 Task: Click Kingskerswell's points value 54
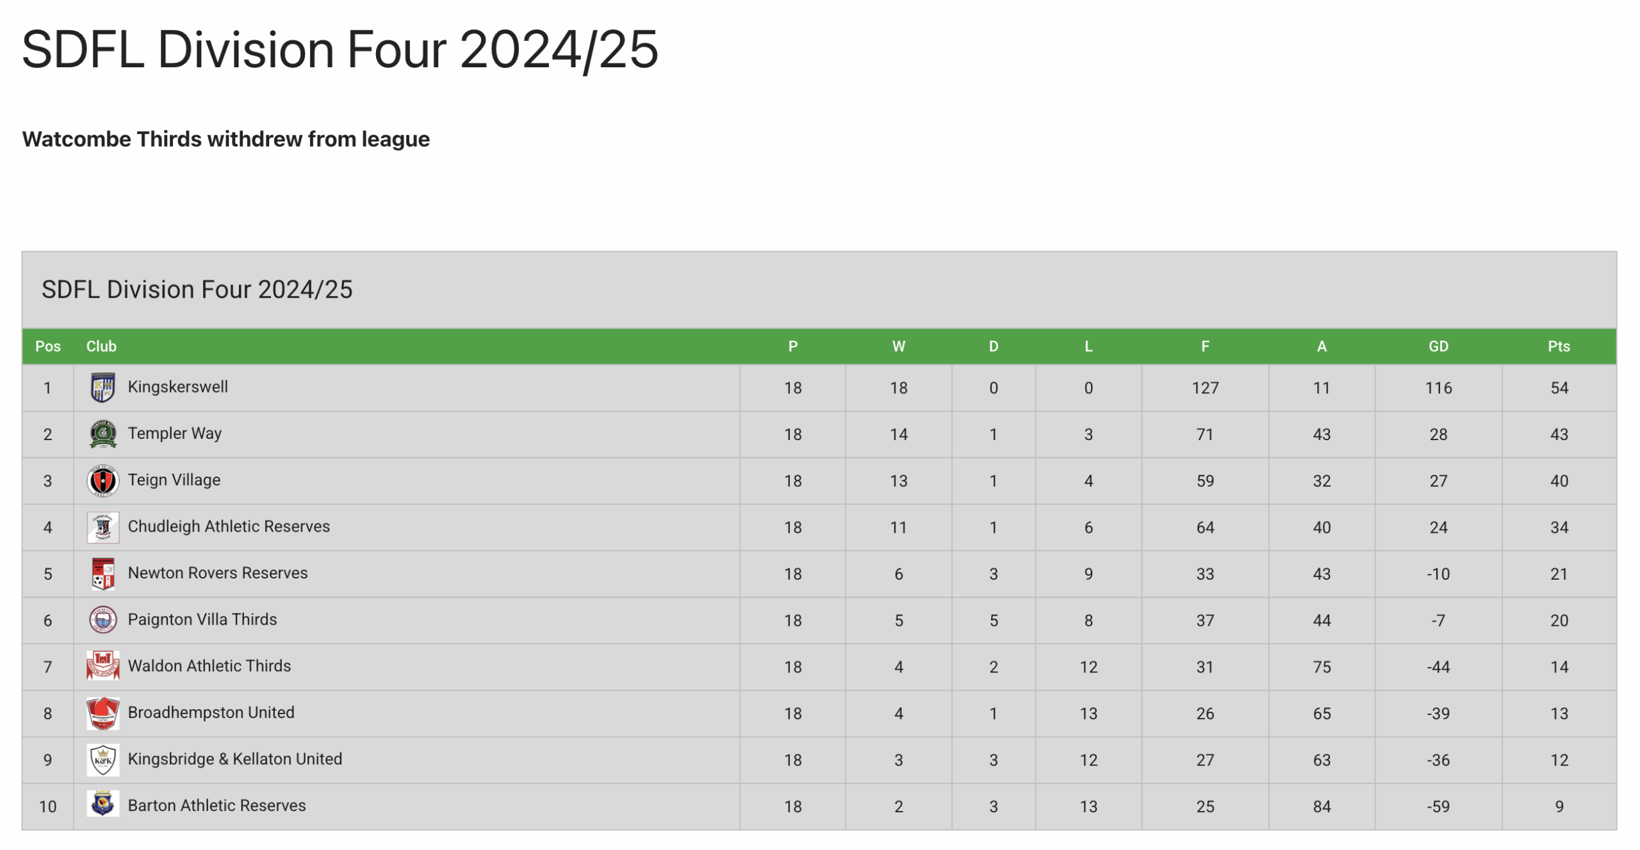pos(1559,388)
